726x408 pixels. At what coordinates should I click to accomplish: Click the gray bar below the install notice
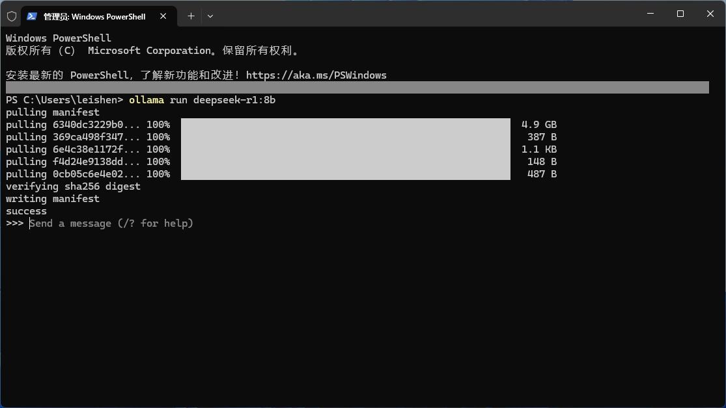[x=357, y=88]
